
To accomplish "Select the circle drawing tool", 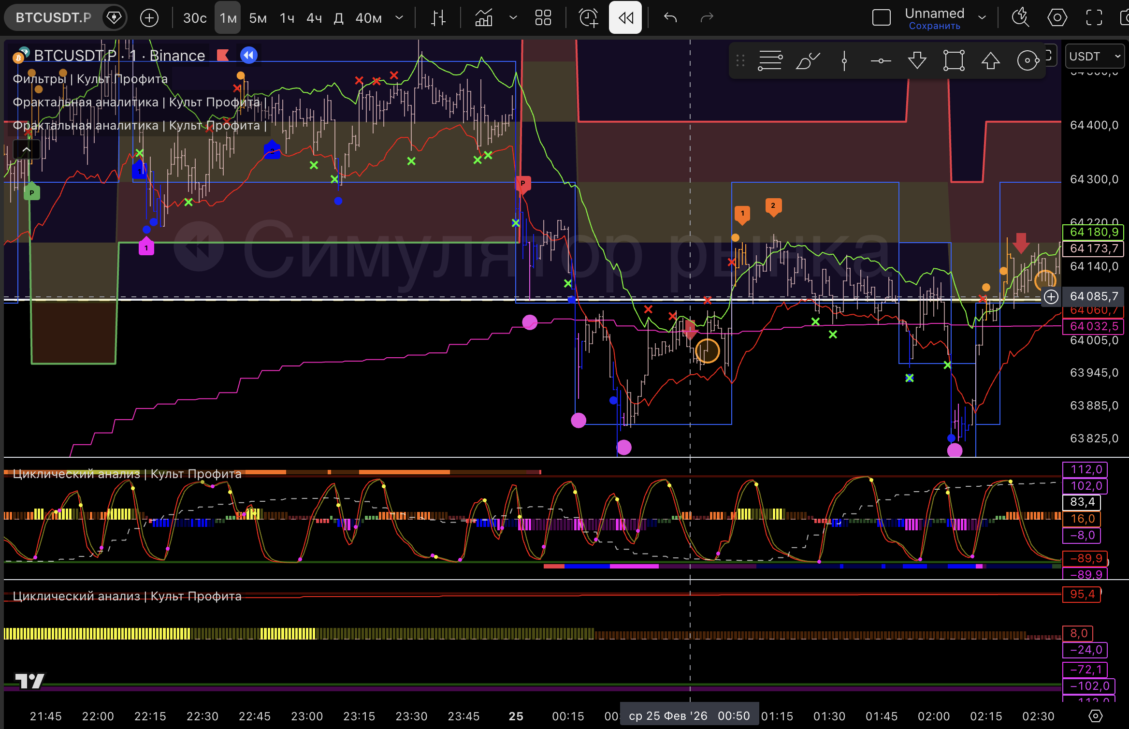I will click(1028, 61).
